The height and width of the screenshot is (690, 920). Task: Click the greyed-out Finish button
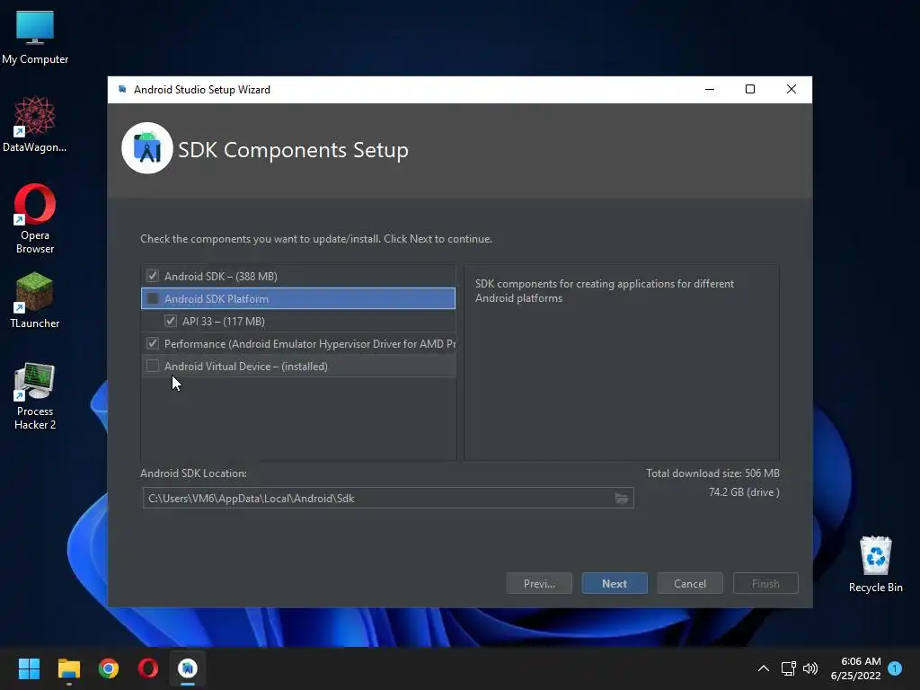click(765, 583)
